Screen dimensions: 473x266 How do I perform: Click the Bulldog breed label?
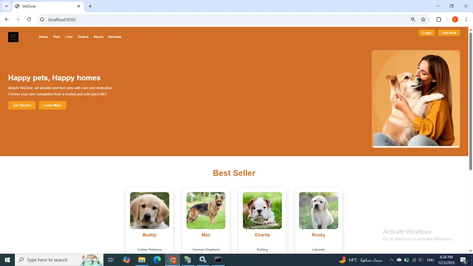[x=262, y=249]
